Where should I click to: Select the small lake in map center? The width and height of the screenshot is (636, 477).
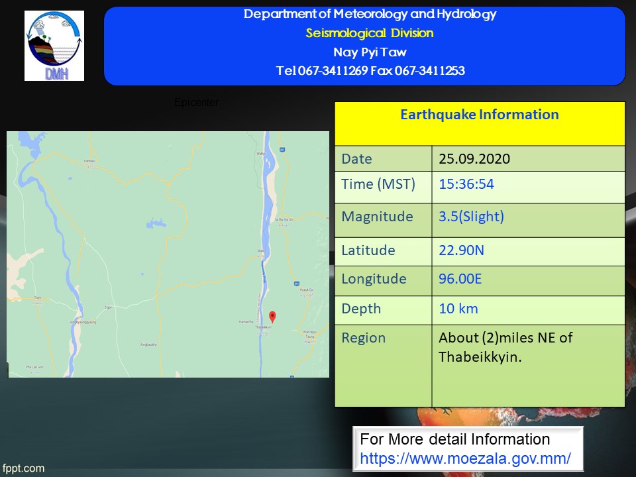point(154,224)
